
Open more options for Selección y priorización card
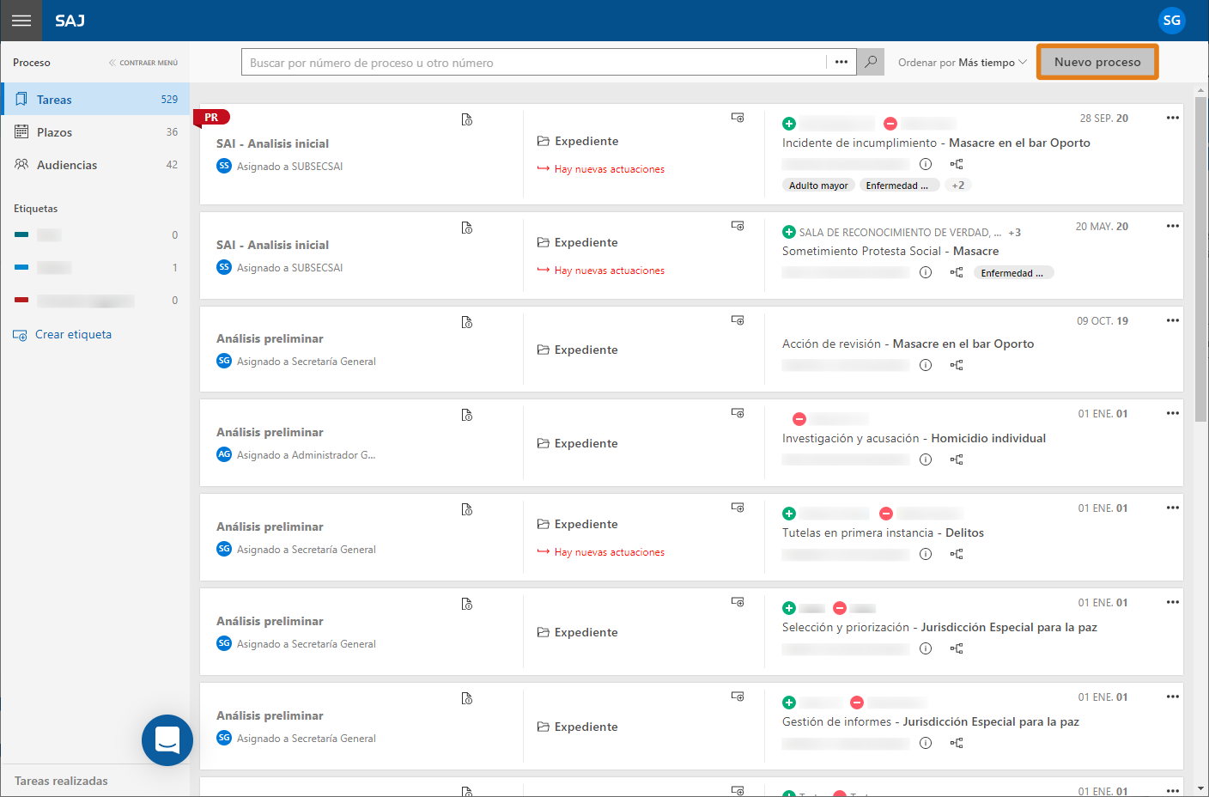[x=1172, y=602]
